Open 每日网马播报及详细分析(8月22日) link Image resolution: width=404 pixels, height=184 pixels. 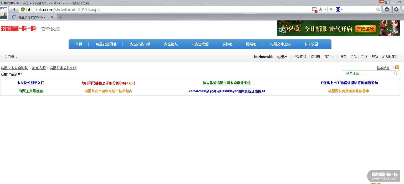pos(108,83)
